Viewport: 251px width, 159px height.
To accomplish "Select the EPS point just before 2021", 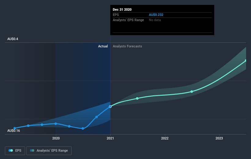I will point(97,117).
